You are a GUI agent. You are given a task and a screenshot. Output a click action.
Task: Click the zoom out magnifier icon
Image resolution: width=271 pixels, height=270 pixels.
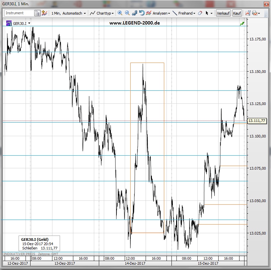[127, 13]
